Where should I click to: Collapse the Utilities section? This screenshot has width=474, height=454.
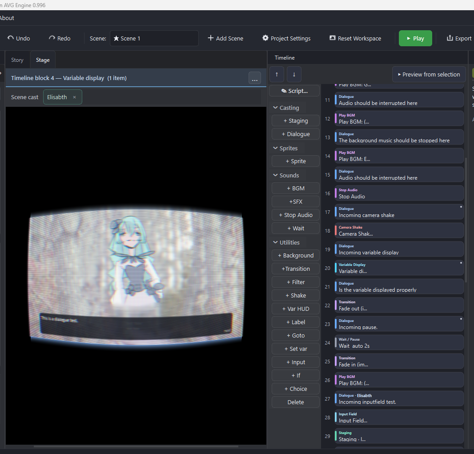[x=286, y=242]
